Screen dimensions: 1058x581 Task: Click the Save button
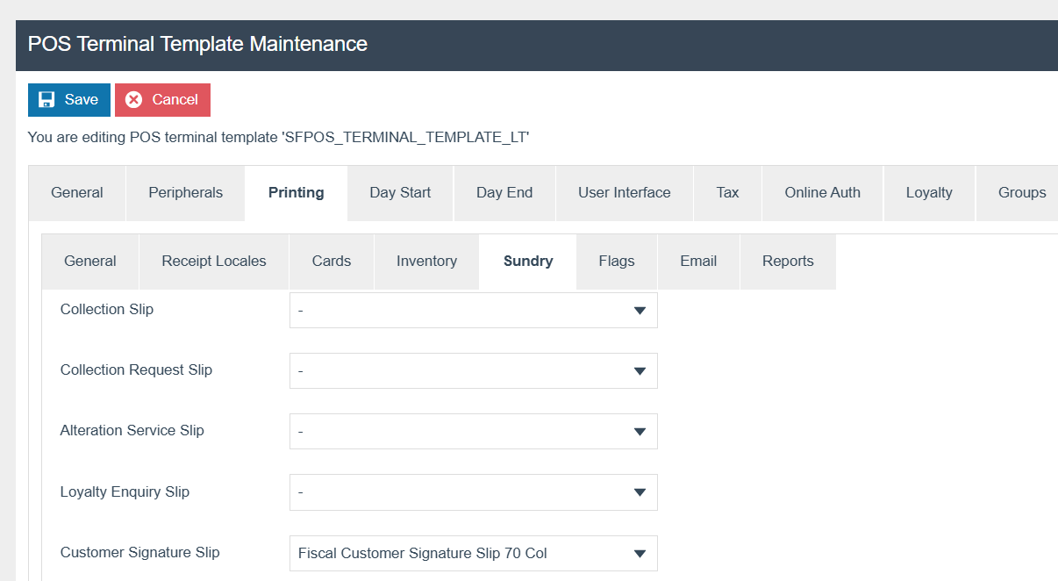coord(68,100)
